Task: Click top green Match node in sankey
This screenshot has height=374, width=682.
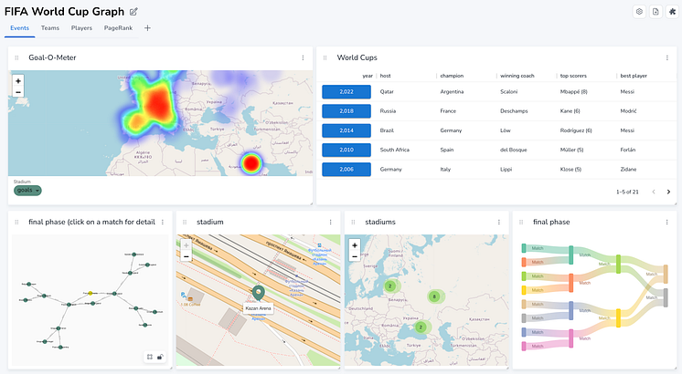Action: [x=524, y=248]
